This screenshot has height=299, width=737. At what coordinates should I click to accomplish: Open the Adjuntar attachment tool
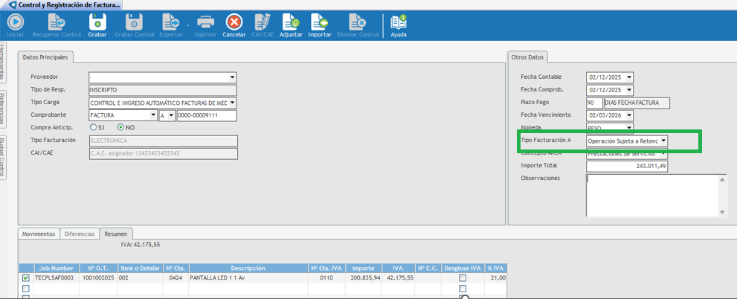[290, 24]
